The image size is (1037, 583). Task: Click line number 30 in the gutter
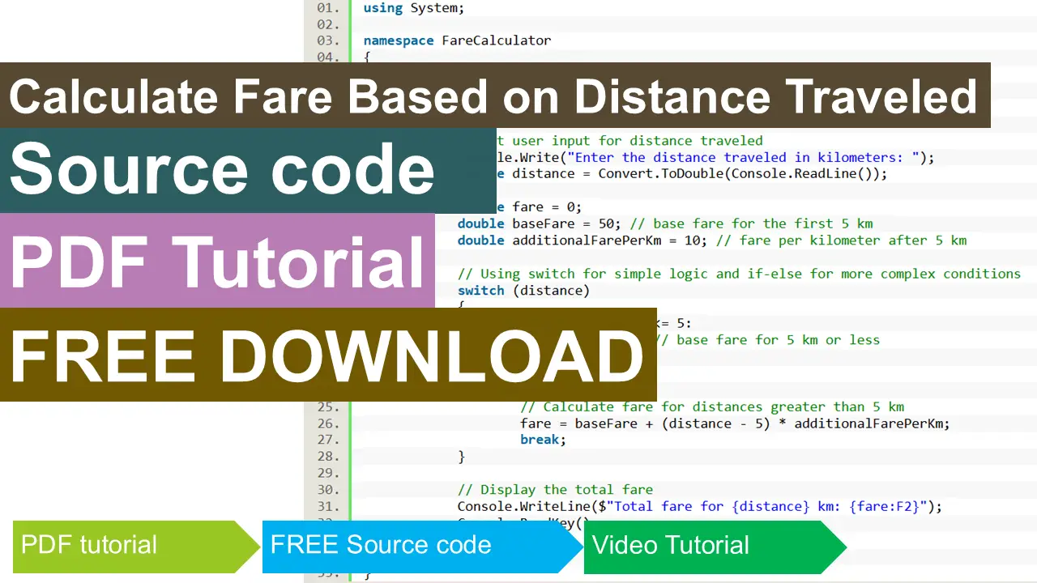click(326, 489)
